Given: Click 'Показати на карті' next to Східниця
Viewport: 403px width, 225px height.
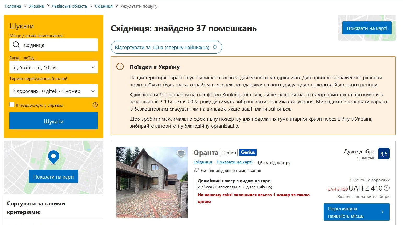Looking at the screenshot, I should coord(234,162).
